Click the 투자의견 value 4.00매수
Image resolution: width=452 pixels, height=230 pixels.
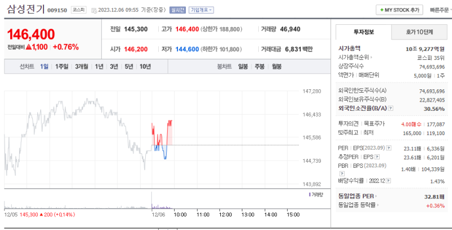point(411,124)
